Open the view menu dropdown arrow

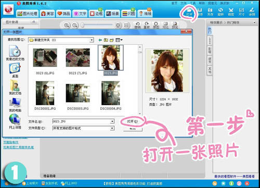click(122, 40)
